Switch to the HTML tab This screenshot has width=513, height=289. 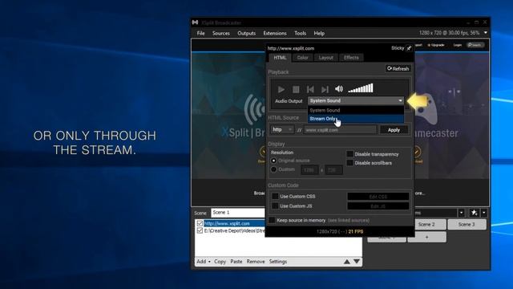tap(280, 58)
